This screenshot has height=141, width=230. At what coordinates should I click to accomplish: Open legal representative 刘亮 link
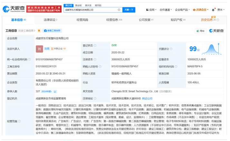coord(47,49)
